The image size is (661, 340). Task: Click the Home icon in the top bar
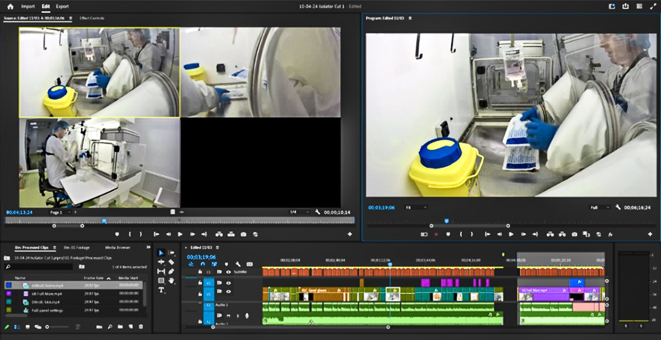tap(10, 7)
